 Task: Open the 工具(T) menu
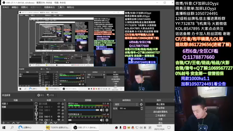tap(61, 7)
